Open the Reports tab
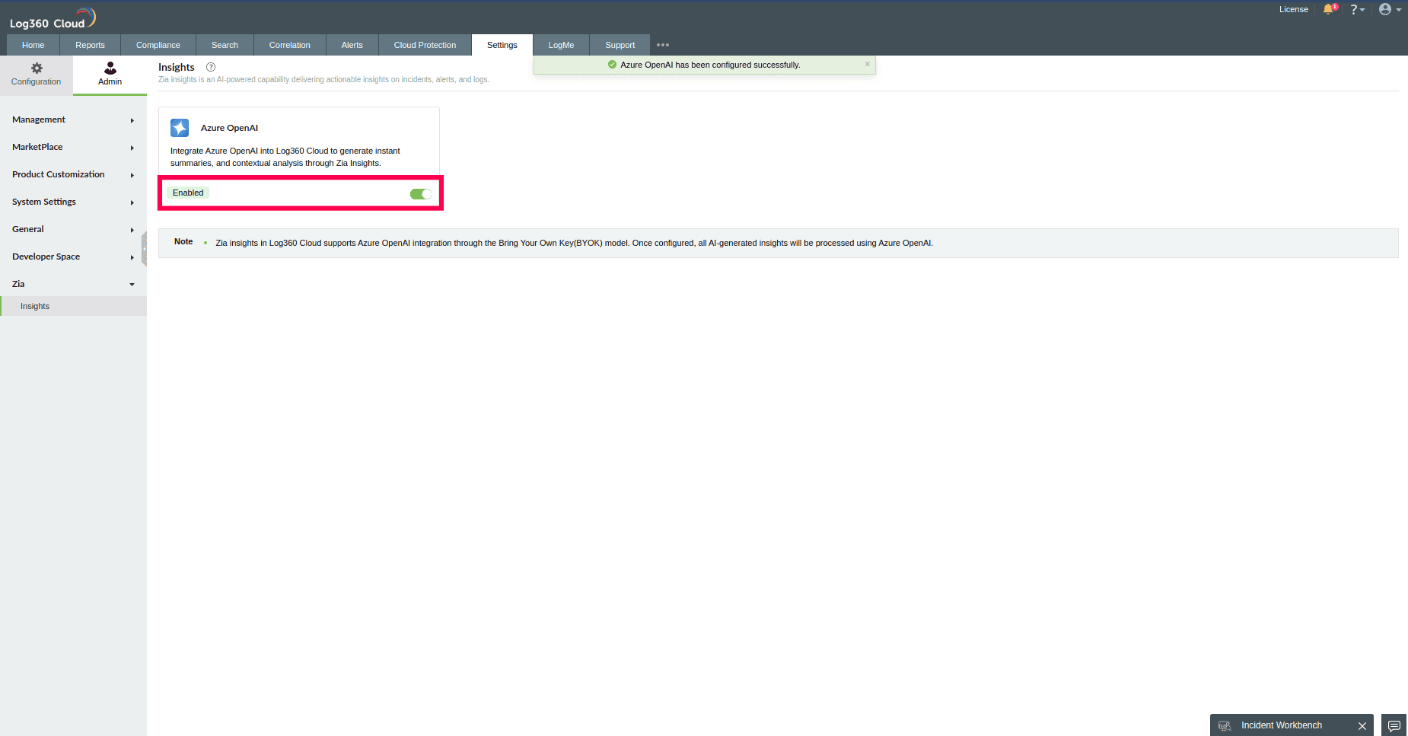Viewport: 1408px width, 736px height. [x=90, y=45]
